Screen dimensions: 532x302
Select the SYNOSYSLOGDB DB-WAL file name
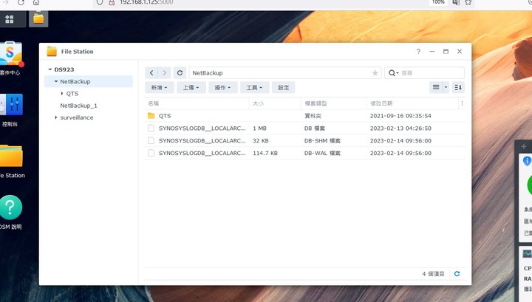click(x=202, y=153)
